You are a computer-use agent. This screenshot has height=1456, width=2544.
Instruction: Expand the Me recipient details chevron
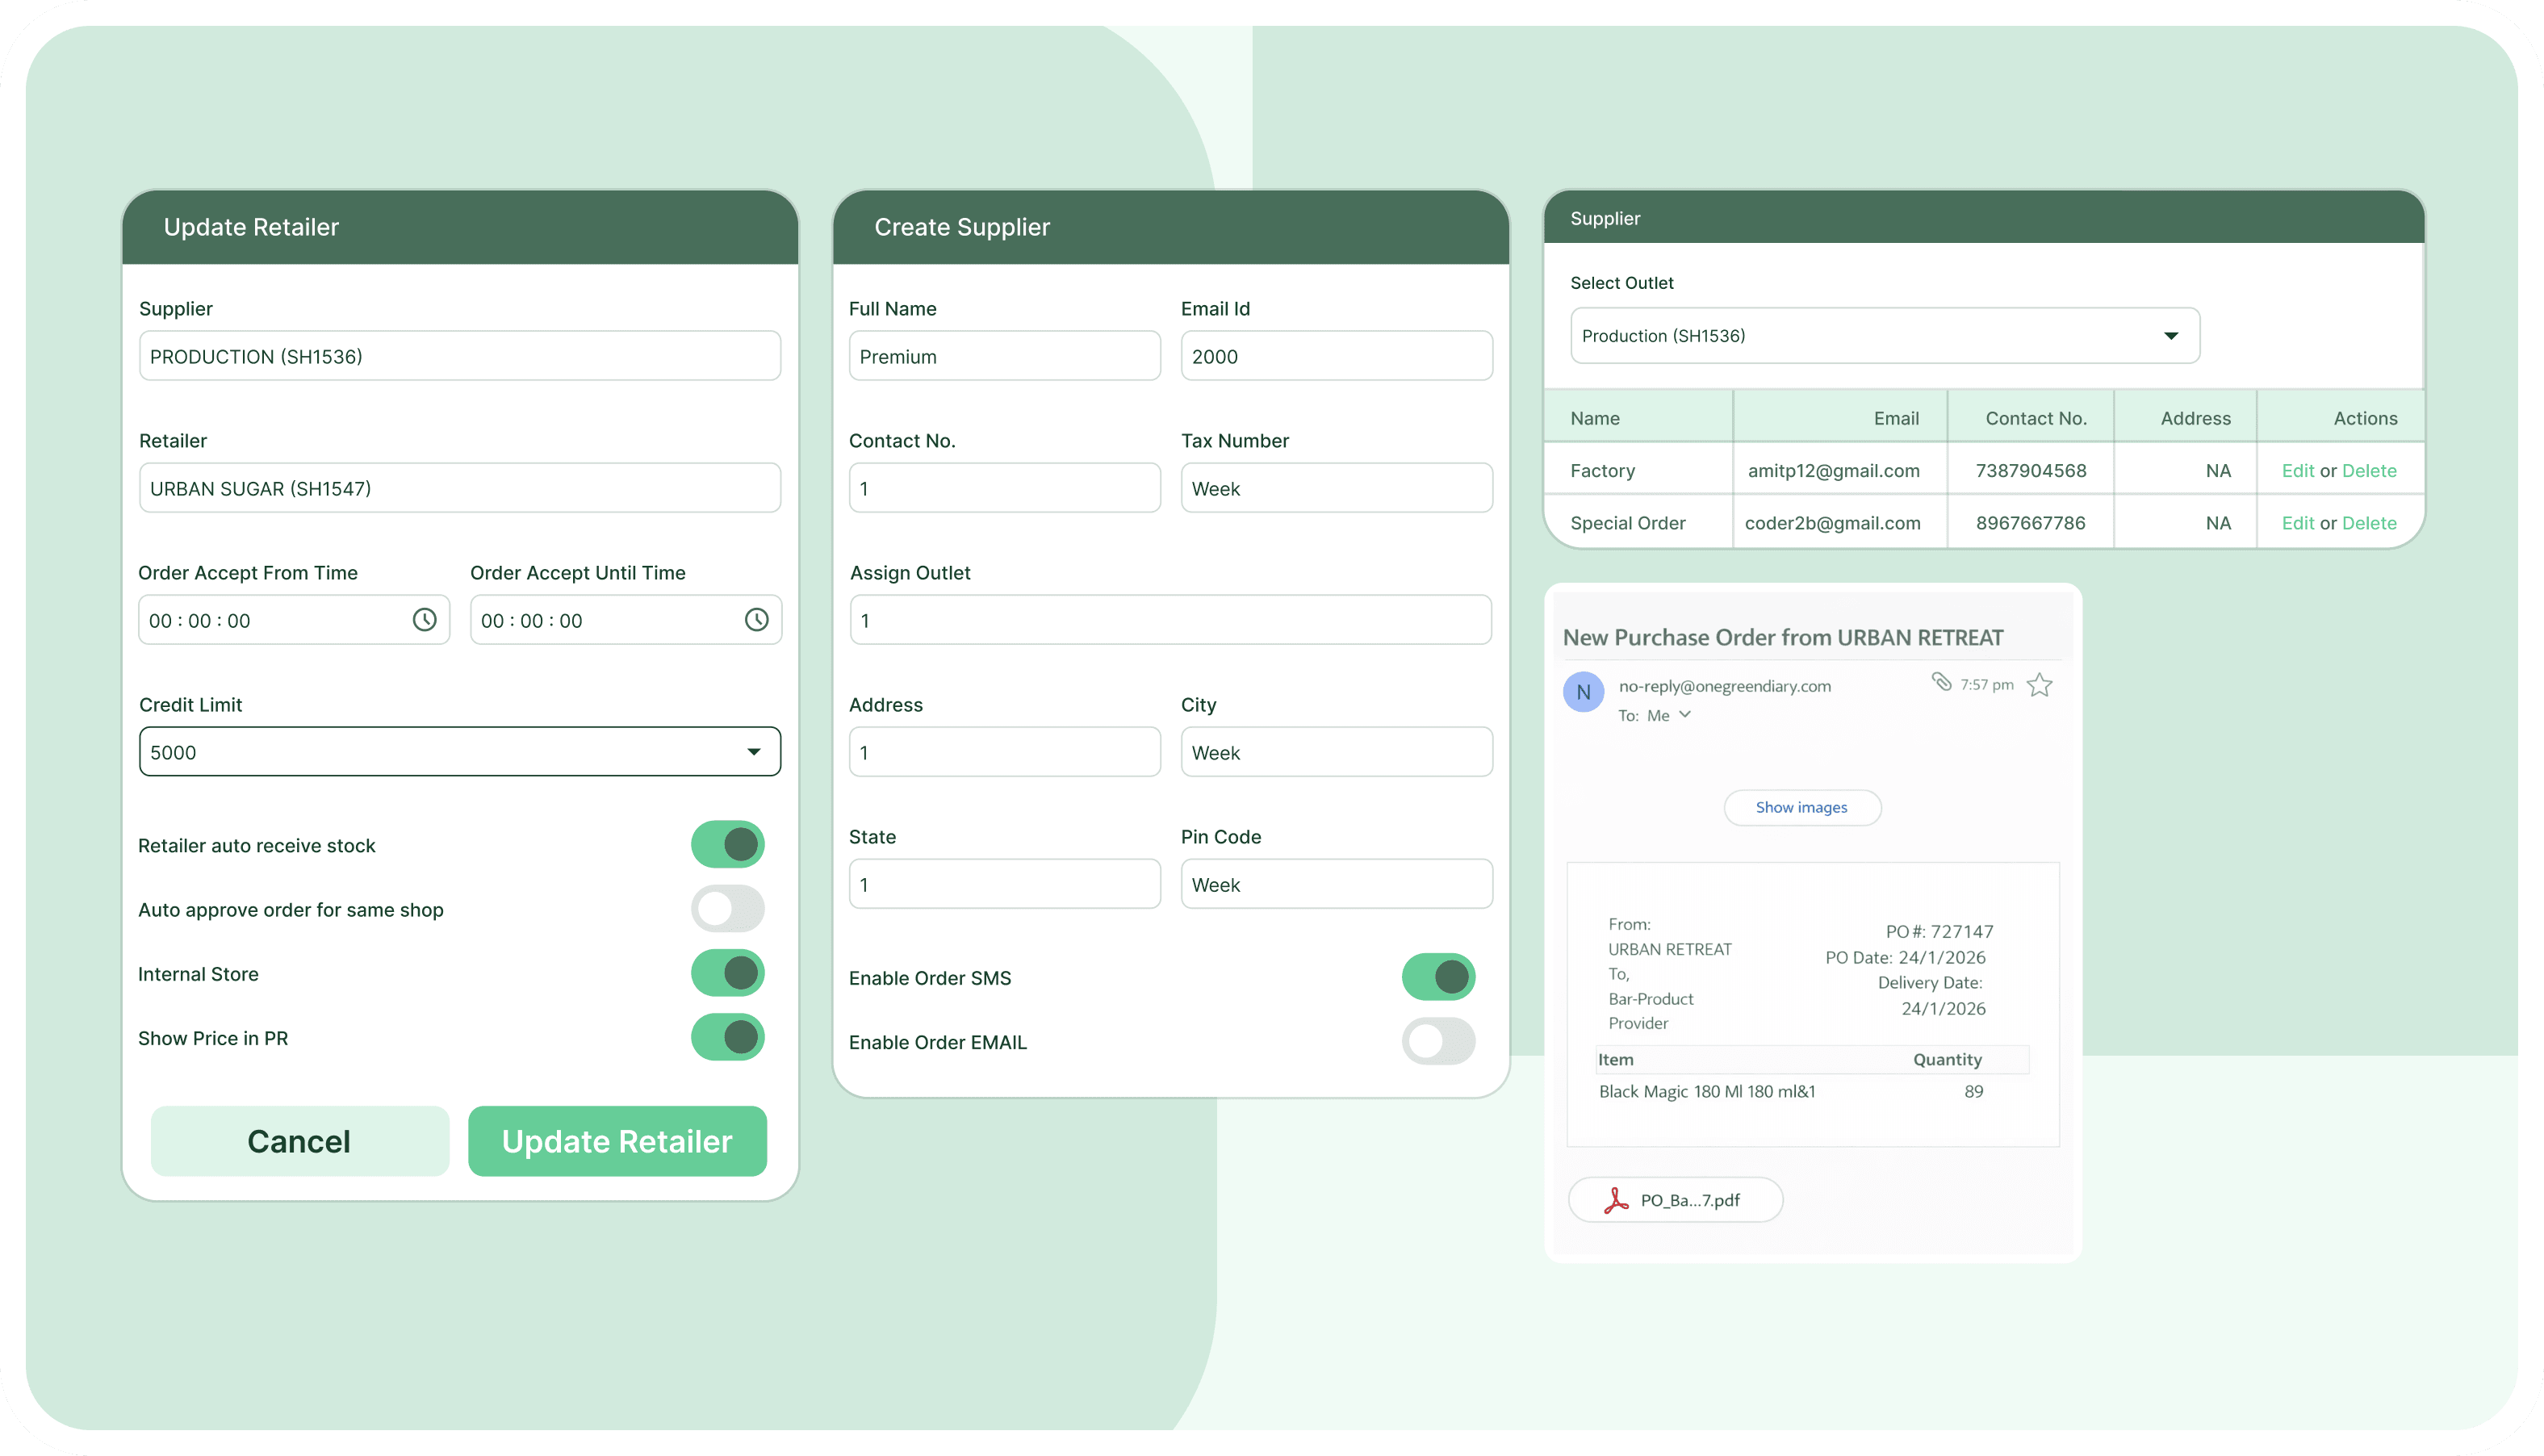point(1685,715)
